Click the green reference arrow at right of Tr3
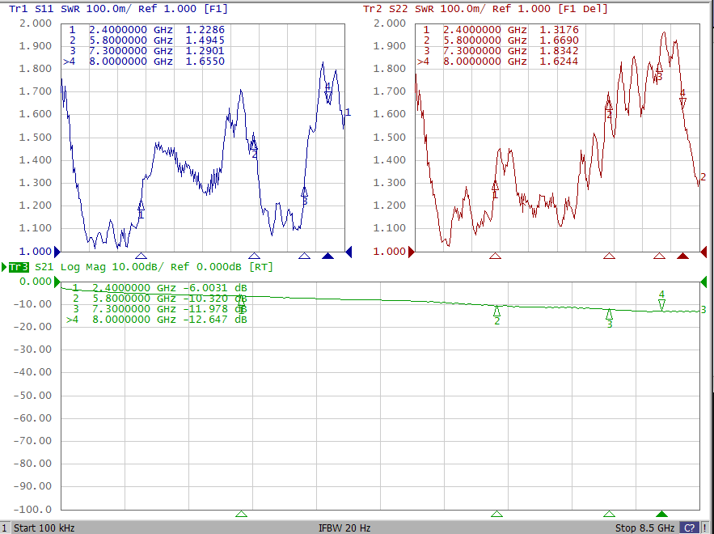The height and width of the screenshot is (534, 714). click(703, 282)
